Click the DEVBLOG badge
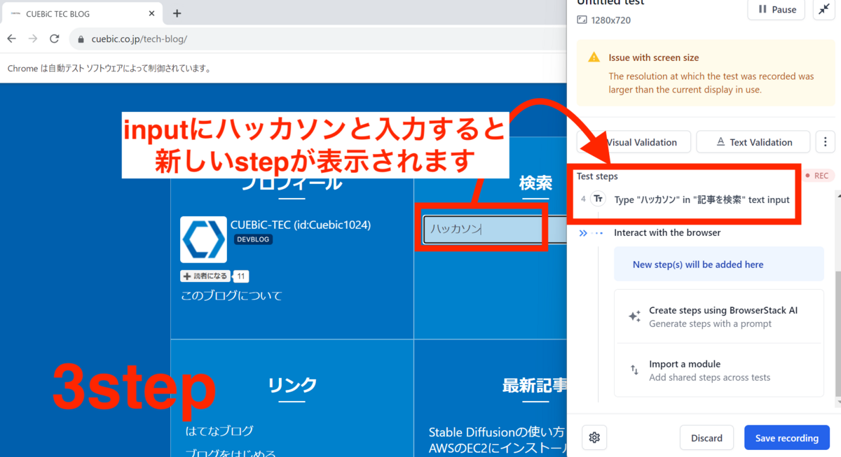The width and height of the screenshot is (841, 457). pos(254,239)
